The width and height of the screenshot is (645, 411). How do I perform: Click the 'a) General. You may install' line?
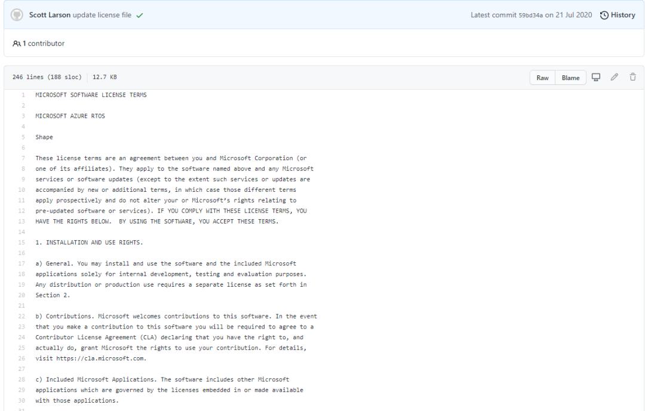point(166,263)
